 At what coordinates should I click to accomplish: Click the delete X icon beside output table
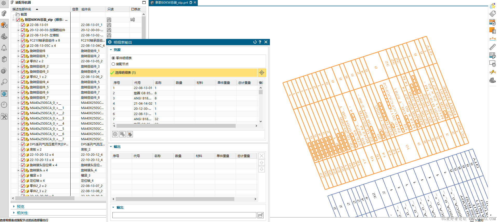pyautogui.click(x=262, y=156)
